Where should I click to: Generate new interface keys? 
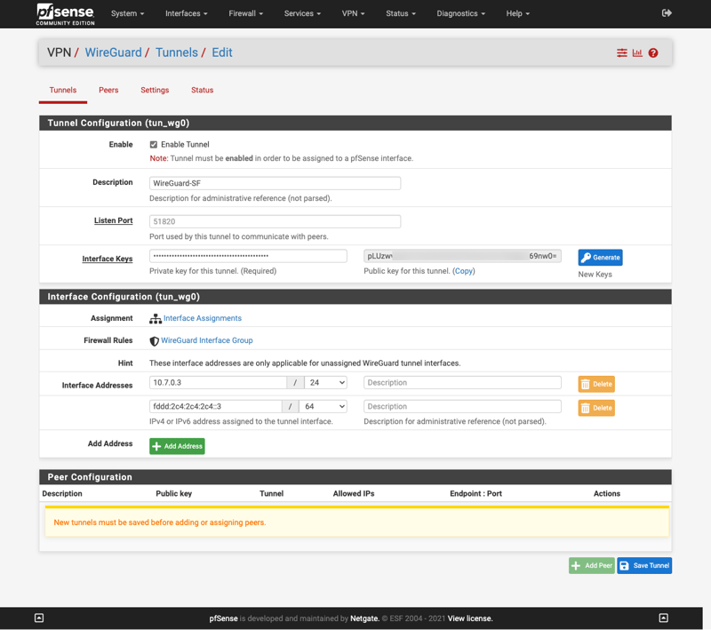pyautogui.click(x=600, y=258)
